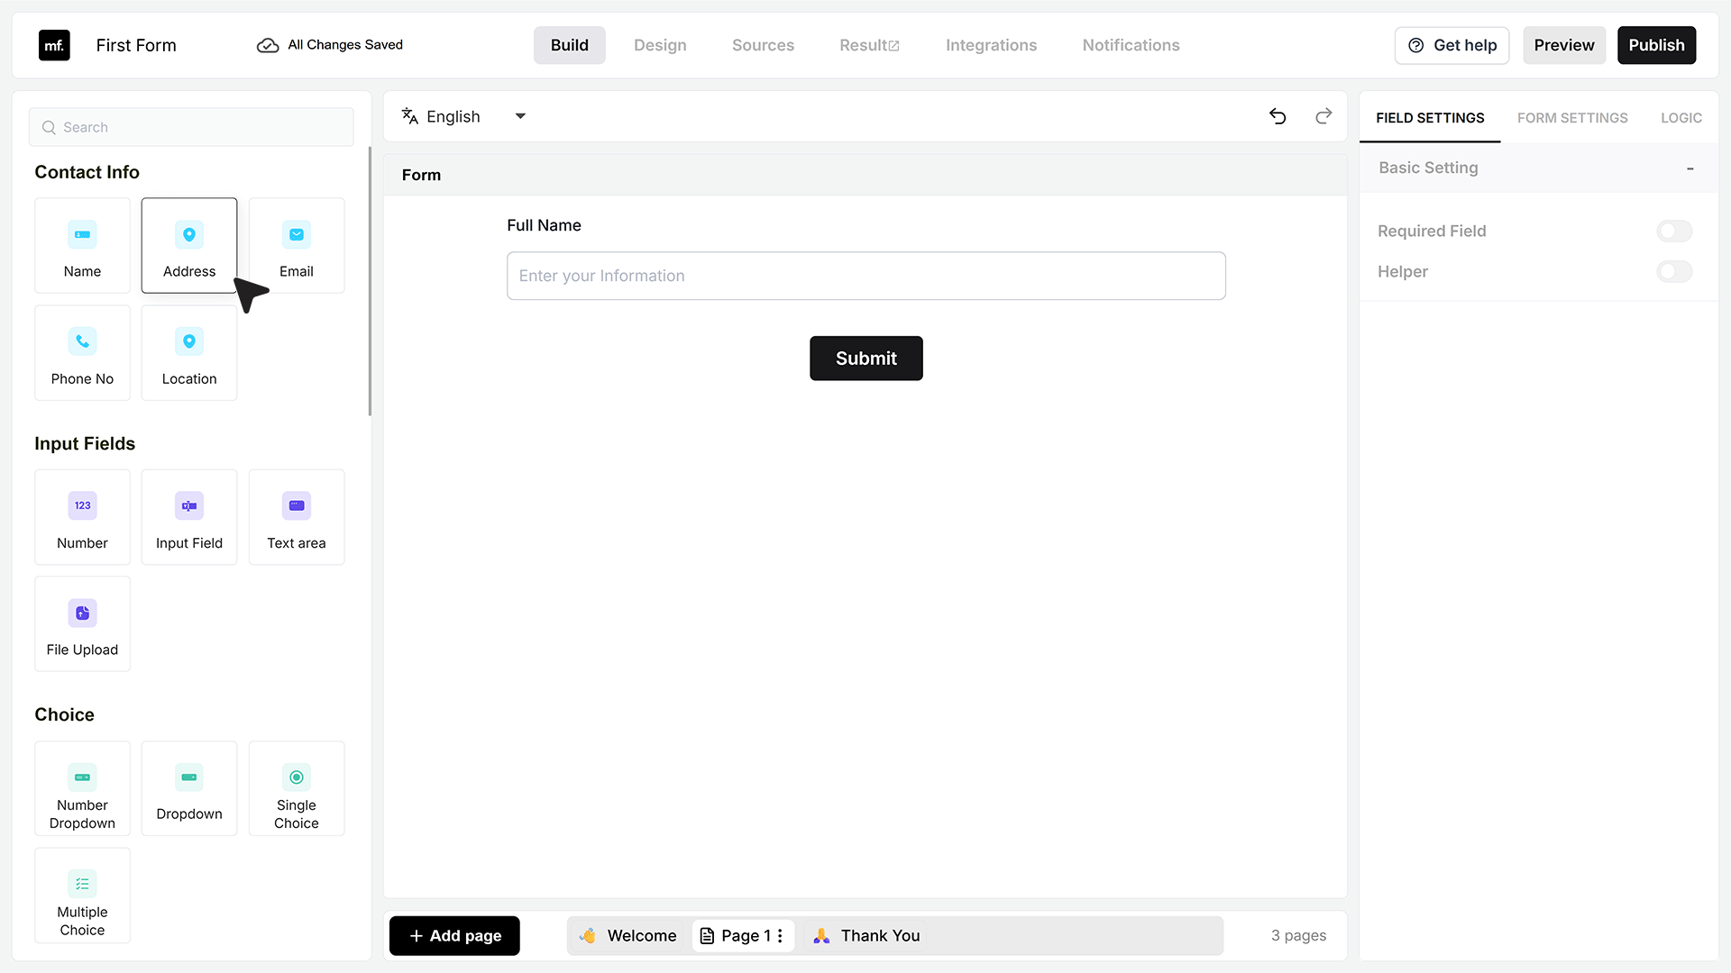This screenshot has width=1731, height=973.
Task: Toggle the Required Field switch
Action: (x=1674, y=232)
